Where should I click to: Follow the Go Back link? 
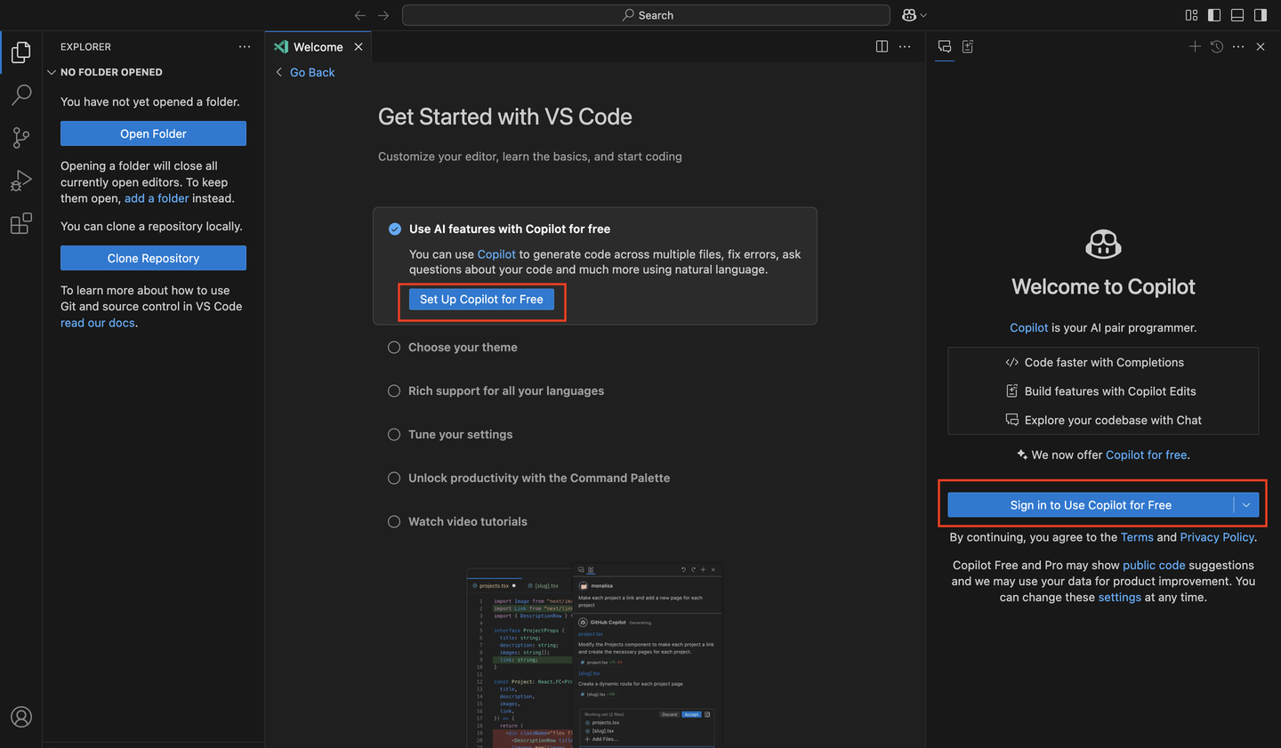tap(311, 73)
